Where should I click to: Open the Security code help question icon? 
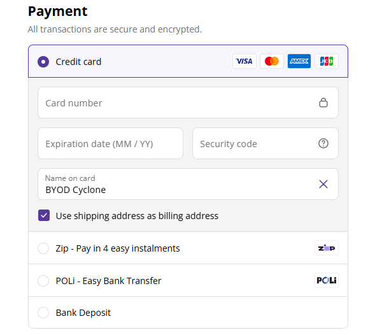point(323,143)
